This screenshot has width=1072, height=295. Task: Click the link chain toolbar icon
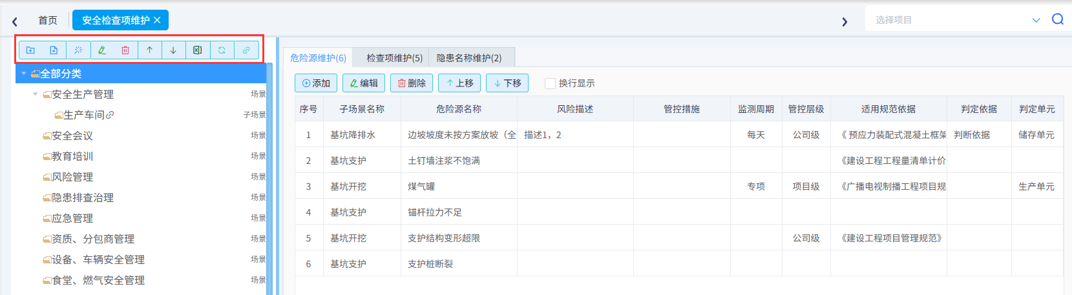point(246,50)
